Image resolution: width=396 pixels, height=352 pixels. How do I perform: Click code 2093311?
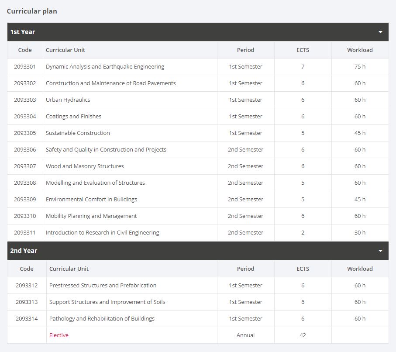[25, 232]
